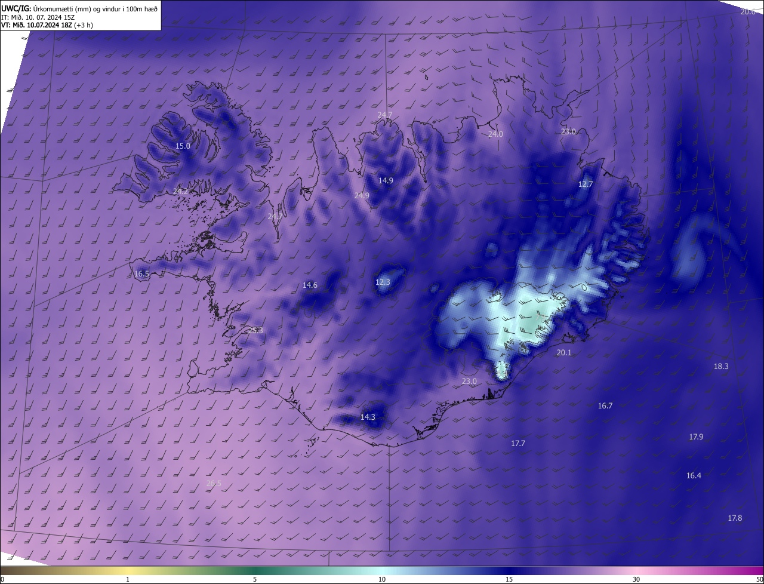Click the 12.7 value label
The width and height of the screenshot is (764, 584).
pyautogui.click(x=586, y=185)
